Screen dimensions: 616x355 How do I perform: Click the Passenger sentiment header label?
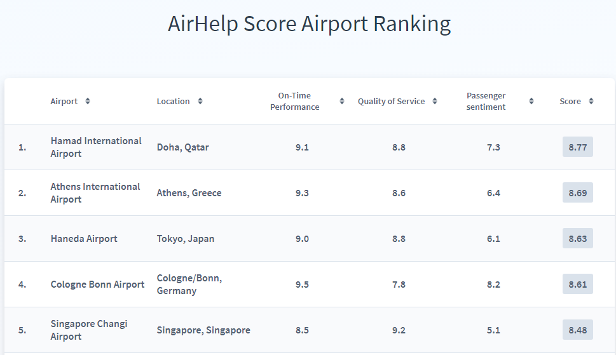pos(486,102)
